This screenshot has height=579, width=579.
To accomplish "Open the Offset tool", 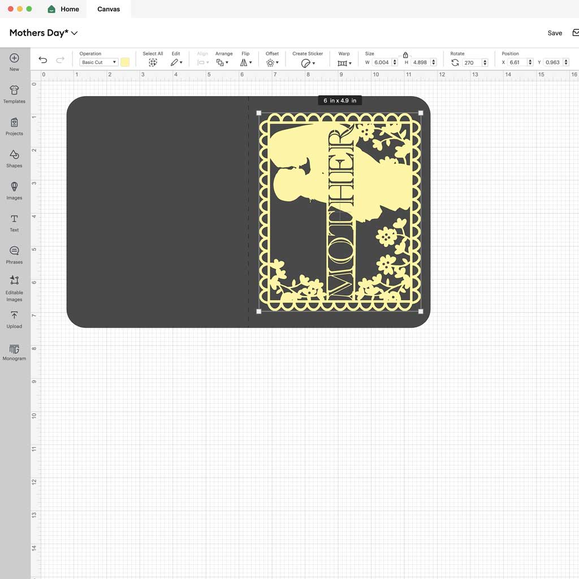I will [x=272, y=63].
